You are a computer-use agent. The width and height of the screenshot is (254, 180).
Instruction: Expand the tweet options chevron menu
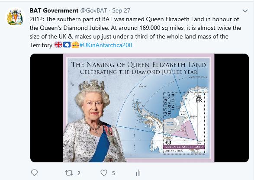point(245,11)
